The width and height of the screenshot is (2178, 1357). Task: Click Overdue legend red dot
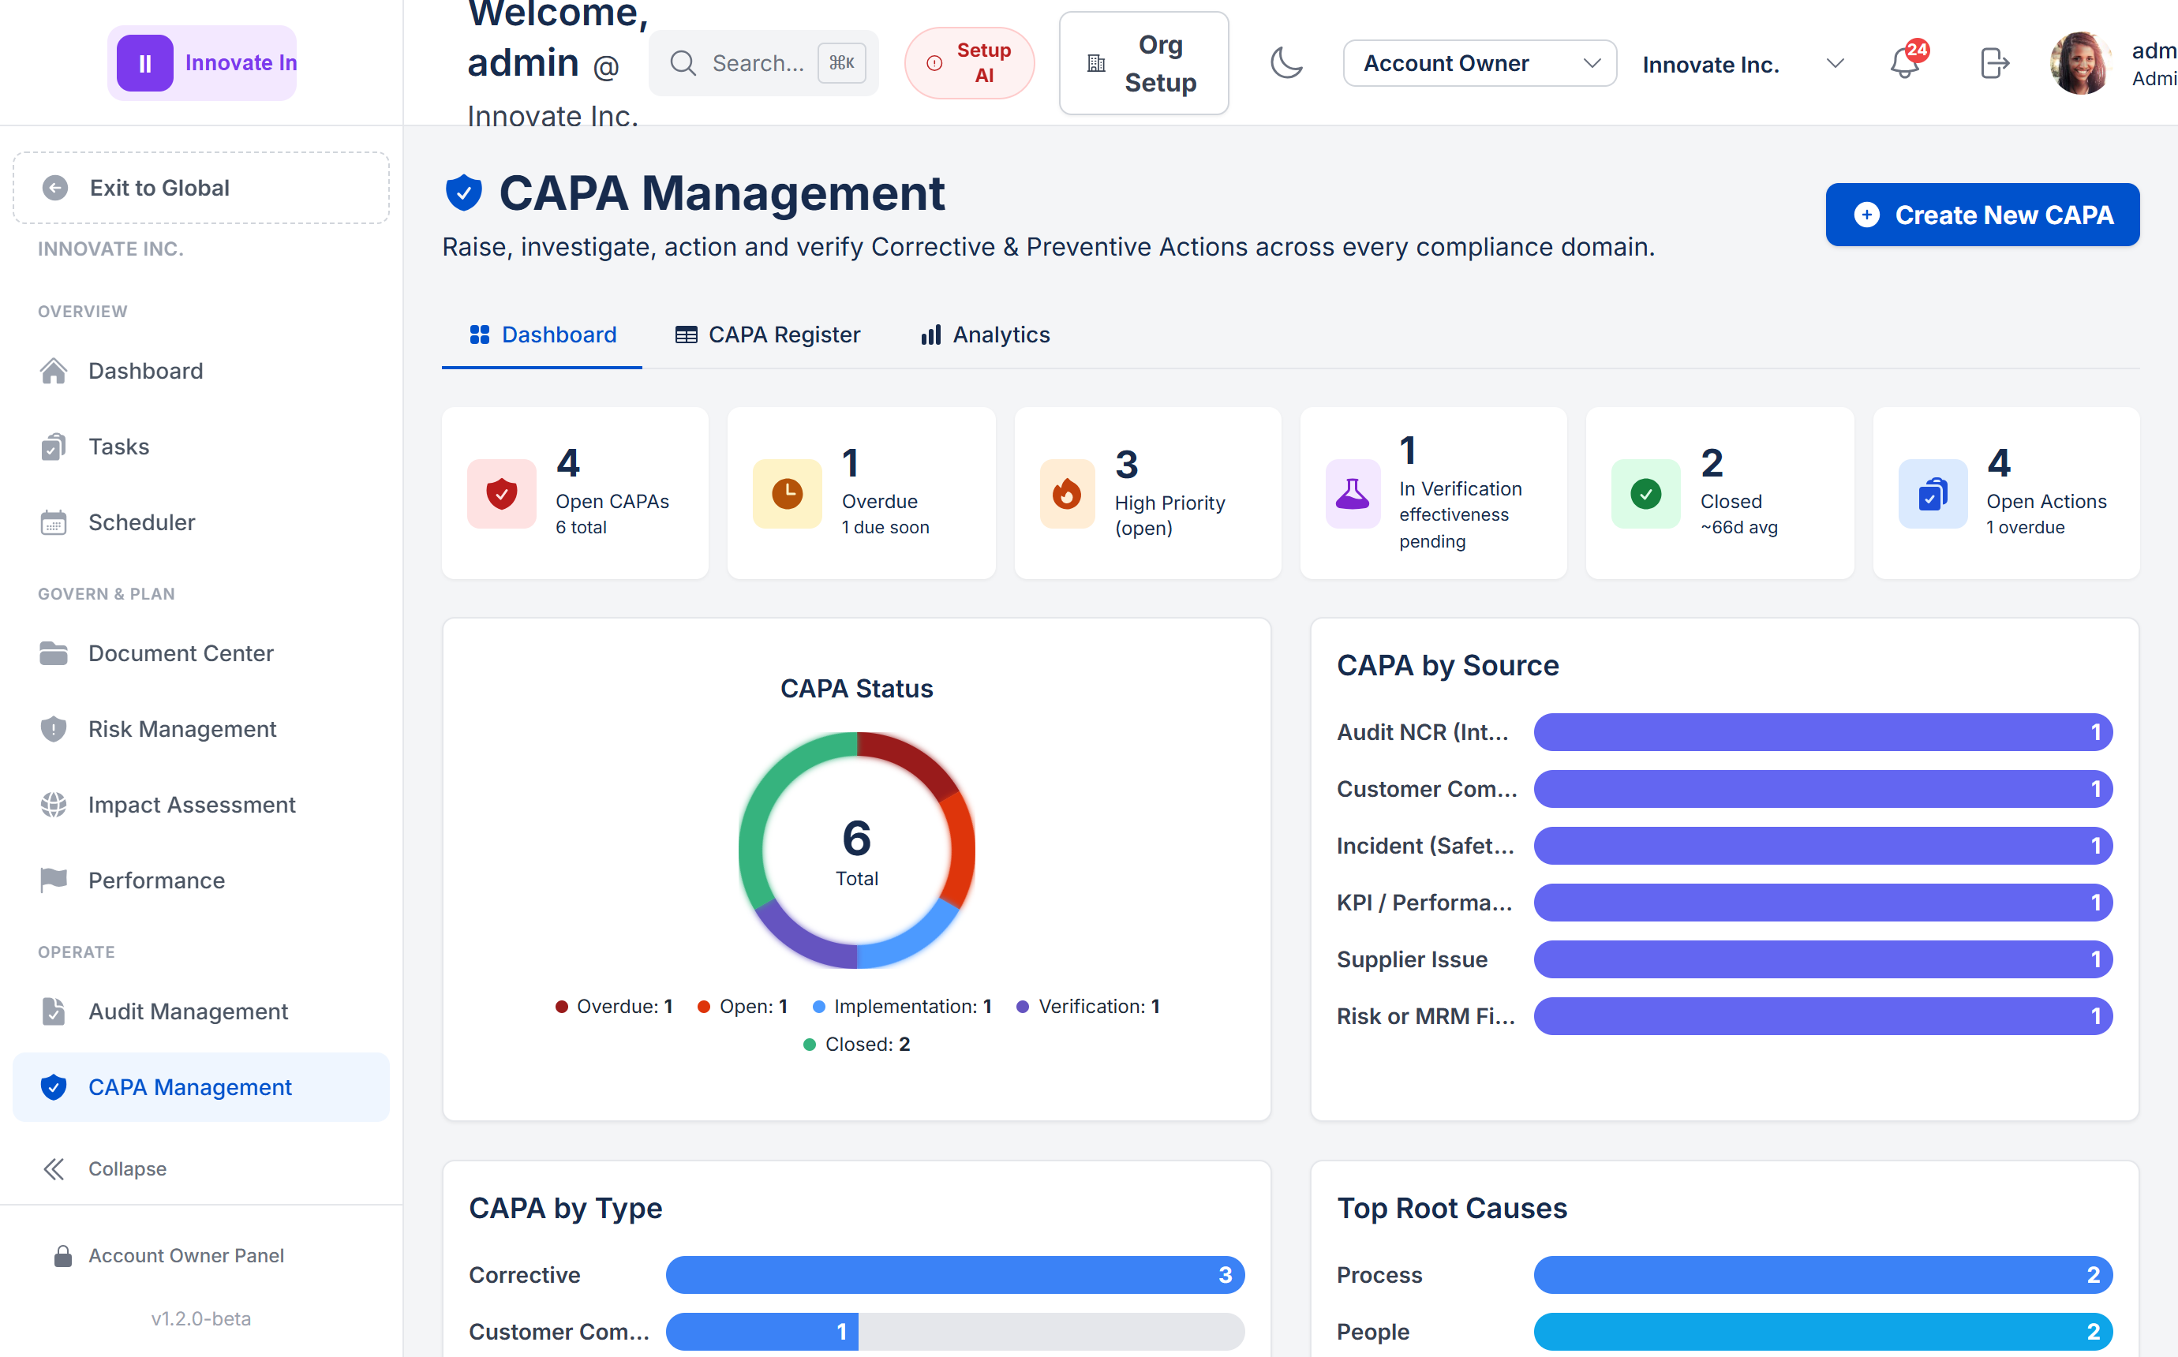click(x=562, y=1007)
